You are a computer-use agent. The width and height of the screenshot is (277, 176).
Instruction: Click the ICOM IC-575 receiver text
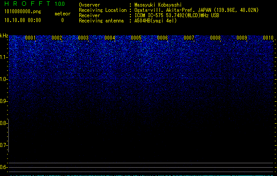177,15
